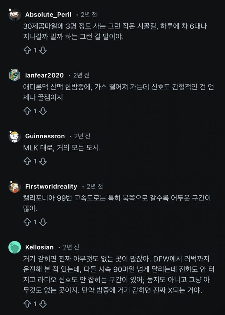Upvote Firstworldreality's comment
Screen dimensions: 225x315
pyautogui.click(x=27, y=222)
